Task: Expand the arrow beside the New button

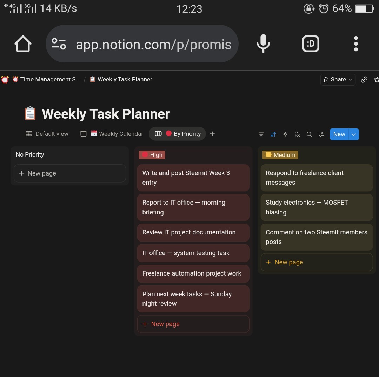Action: (x=354, y=134)
